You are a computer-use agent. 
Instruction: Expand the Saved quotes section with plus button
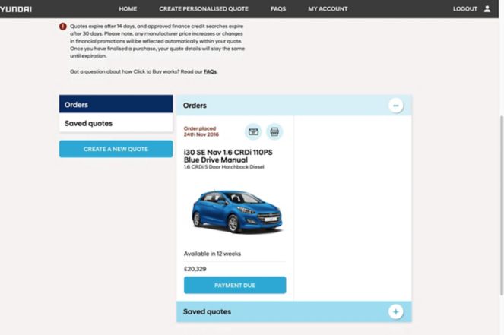[396, 311]
